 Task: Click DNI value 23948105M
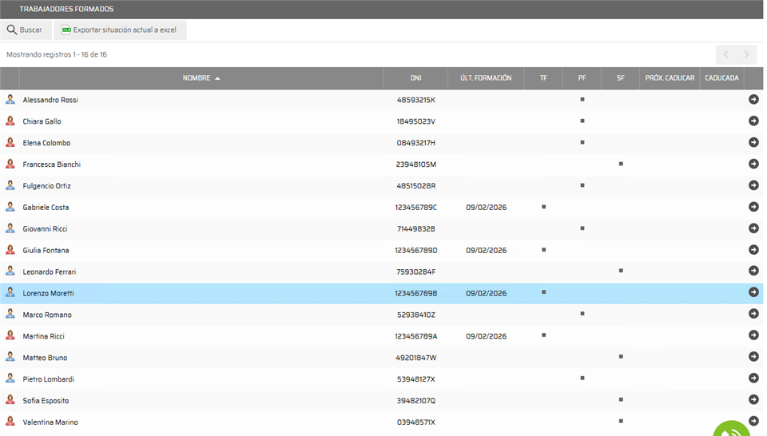(415, 164)
